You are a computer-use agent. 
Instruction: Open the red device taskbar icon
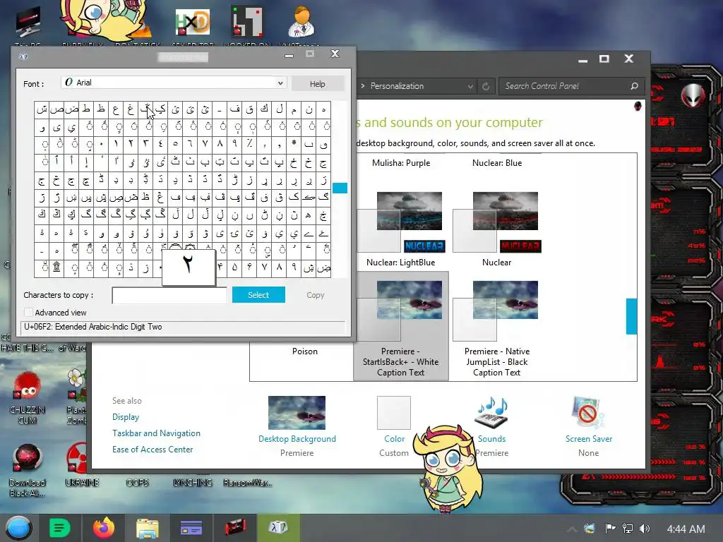pyautogui.click(x=235, y=528)
